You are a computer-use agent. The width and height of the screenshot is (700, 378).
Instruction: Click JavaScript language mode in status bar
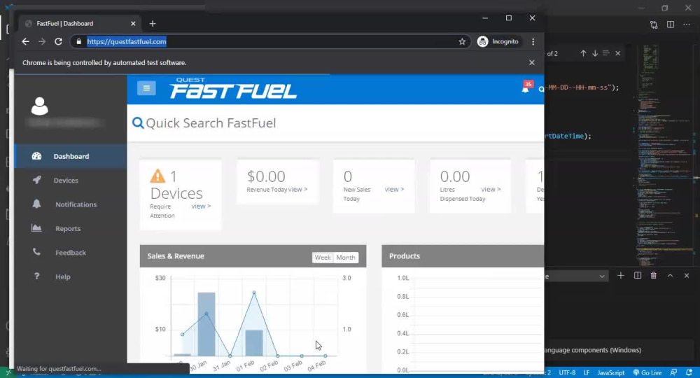tap(610, 372)
